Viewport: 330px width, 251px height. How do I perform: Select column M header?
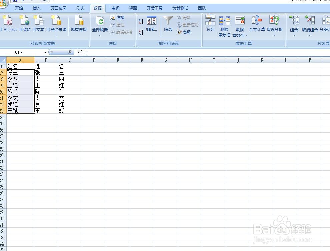[x=310, y=60]
